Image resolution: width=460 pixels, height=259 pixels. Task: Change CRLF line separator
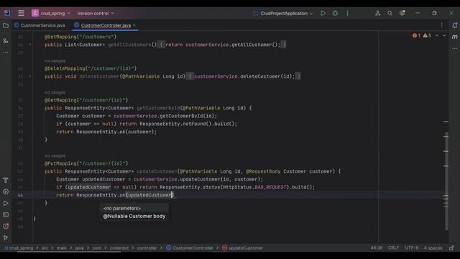coord(393,247)
